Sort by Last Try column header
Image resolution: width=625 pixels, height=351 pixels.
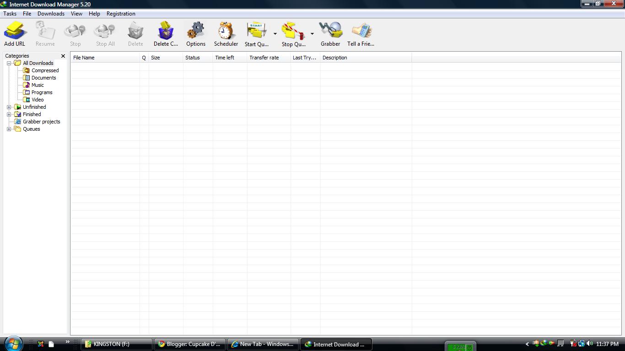coord(305,58)
